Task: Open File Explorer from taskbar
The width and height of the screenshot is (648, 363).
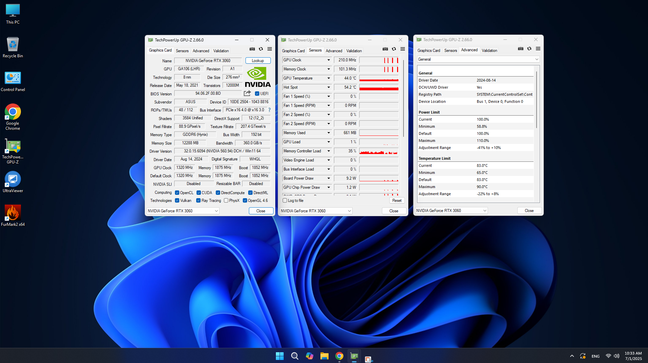Action: (325, 356)
